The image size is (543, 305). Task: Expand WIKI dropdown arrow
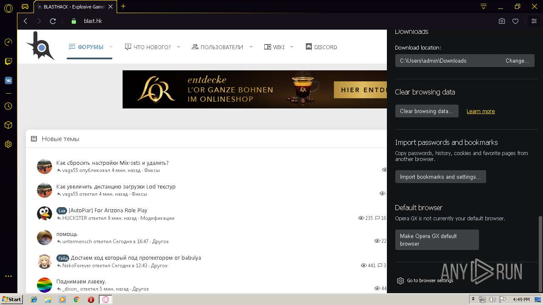(292, 47)
